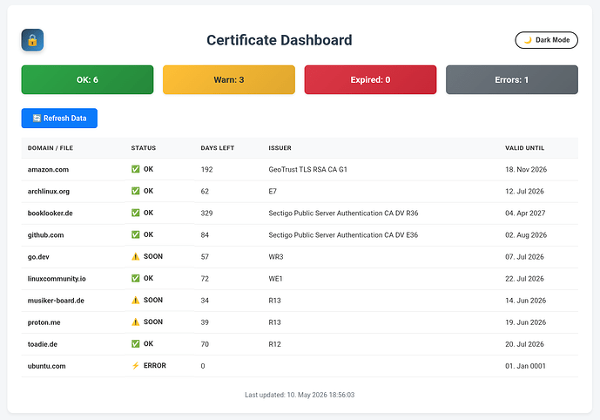
Task: Click warning triangle icon for proton.me
Action: [x=136, y=322]
